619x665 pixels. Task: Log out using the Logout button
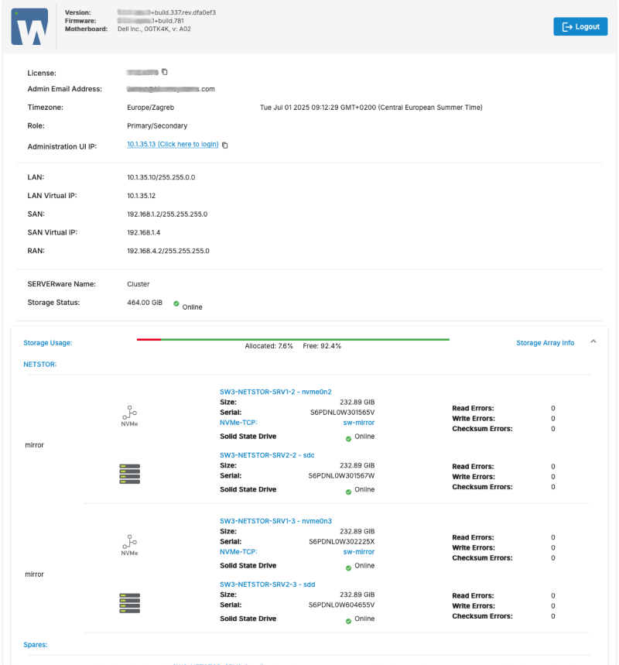tap(580, 27)
